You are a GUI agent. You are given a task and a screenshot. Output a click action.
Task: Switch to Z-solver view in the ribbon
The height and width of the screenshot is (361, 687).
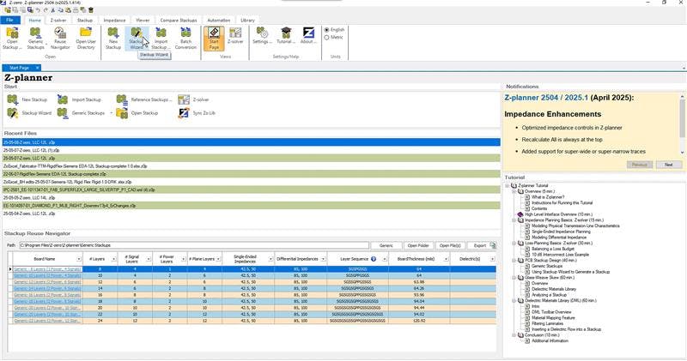click(x=235, y=36)
